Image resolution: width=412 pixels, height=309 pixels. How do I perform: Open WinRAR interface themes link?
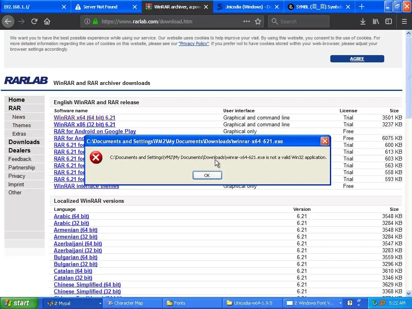tap(87, 186)
